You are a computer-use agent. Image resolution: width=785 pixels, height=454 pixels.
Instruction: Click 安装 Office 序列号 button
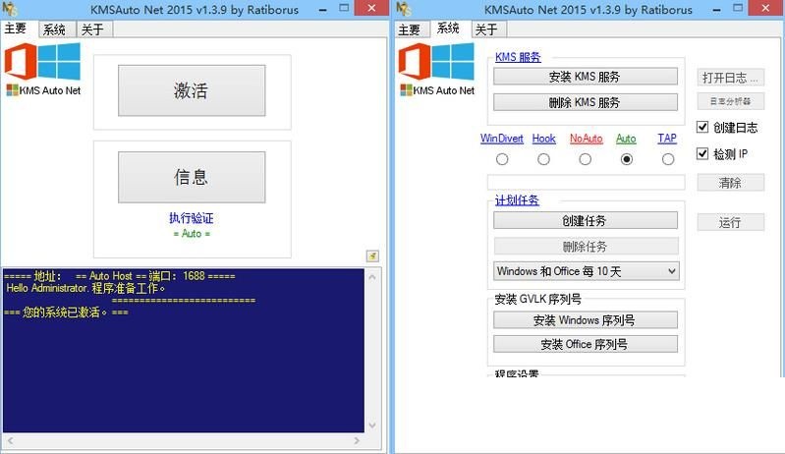586,344
